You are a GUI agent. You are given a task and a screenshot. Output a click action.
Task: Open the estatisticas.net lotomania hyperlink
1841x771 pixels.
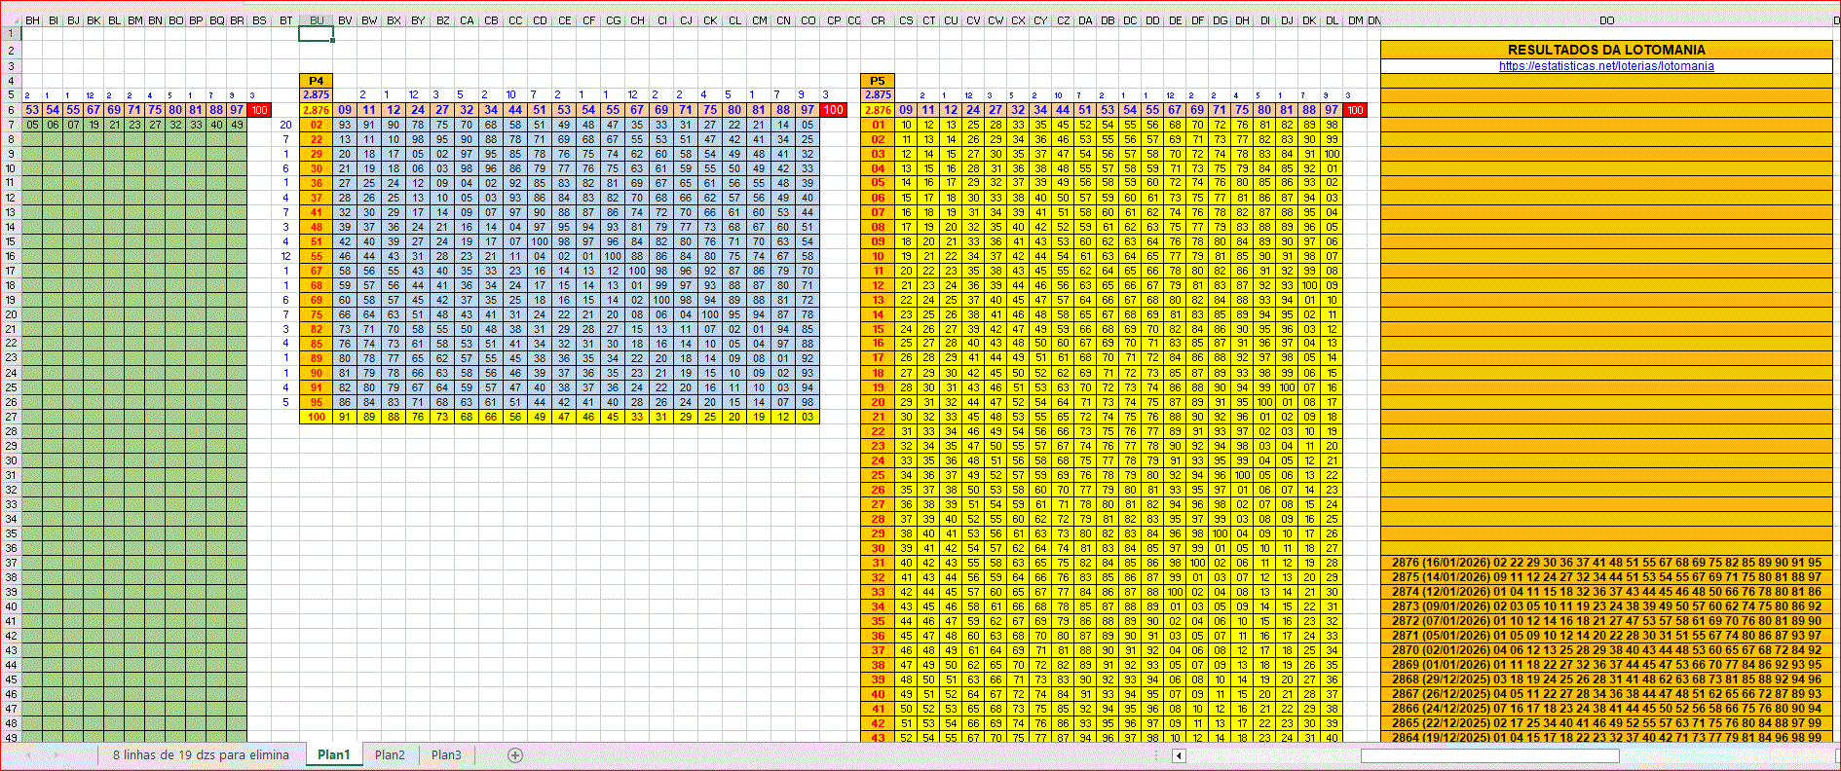click(x=1606, y=66)
